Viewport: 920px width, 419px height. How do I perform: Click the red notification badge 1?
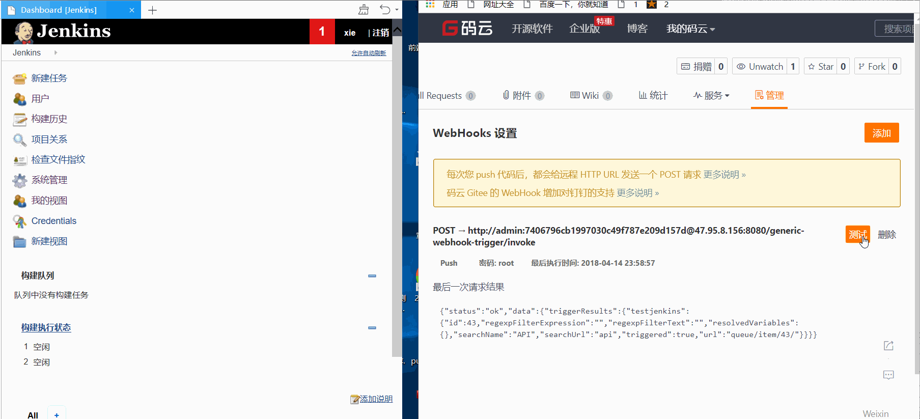tap(322, 32)
